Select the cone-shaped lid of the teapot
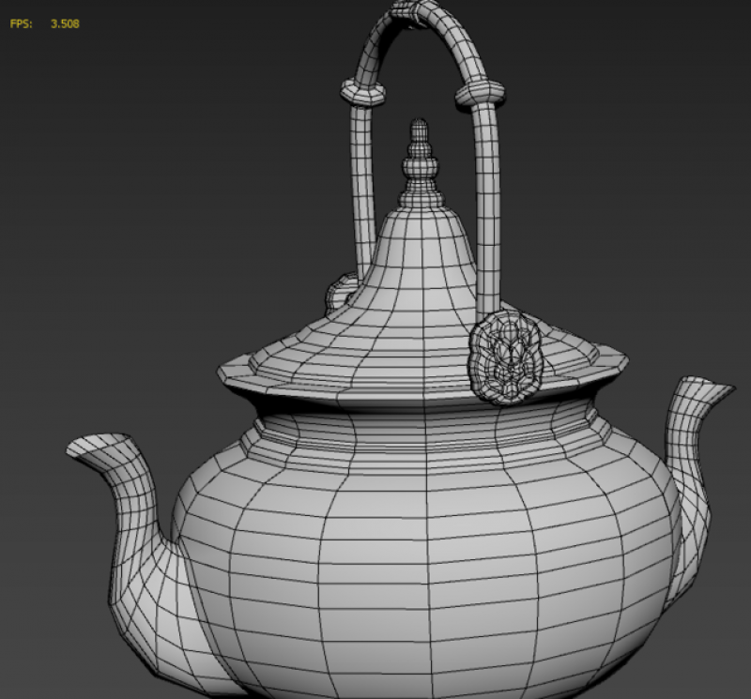This screenshot has width=751, height=699. (x=421, y=312)
